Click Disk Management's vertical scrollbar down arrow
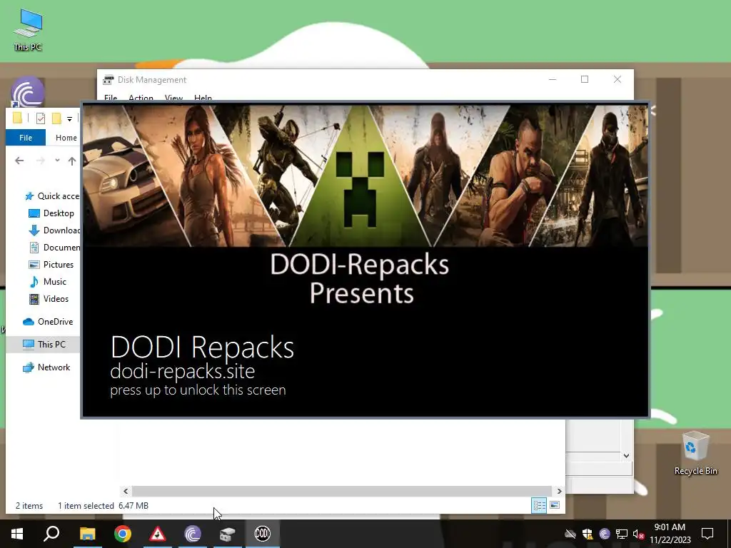 [x=627, y=456]
